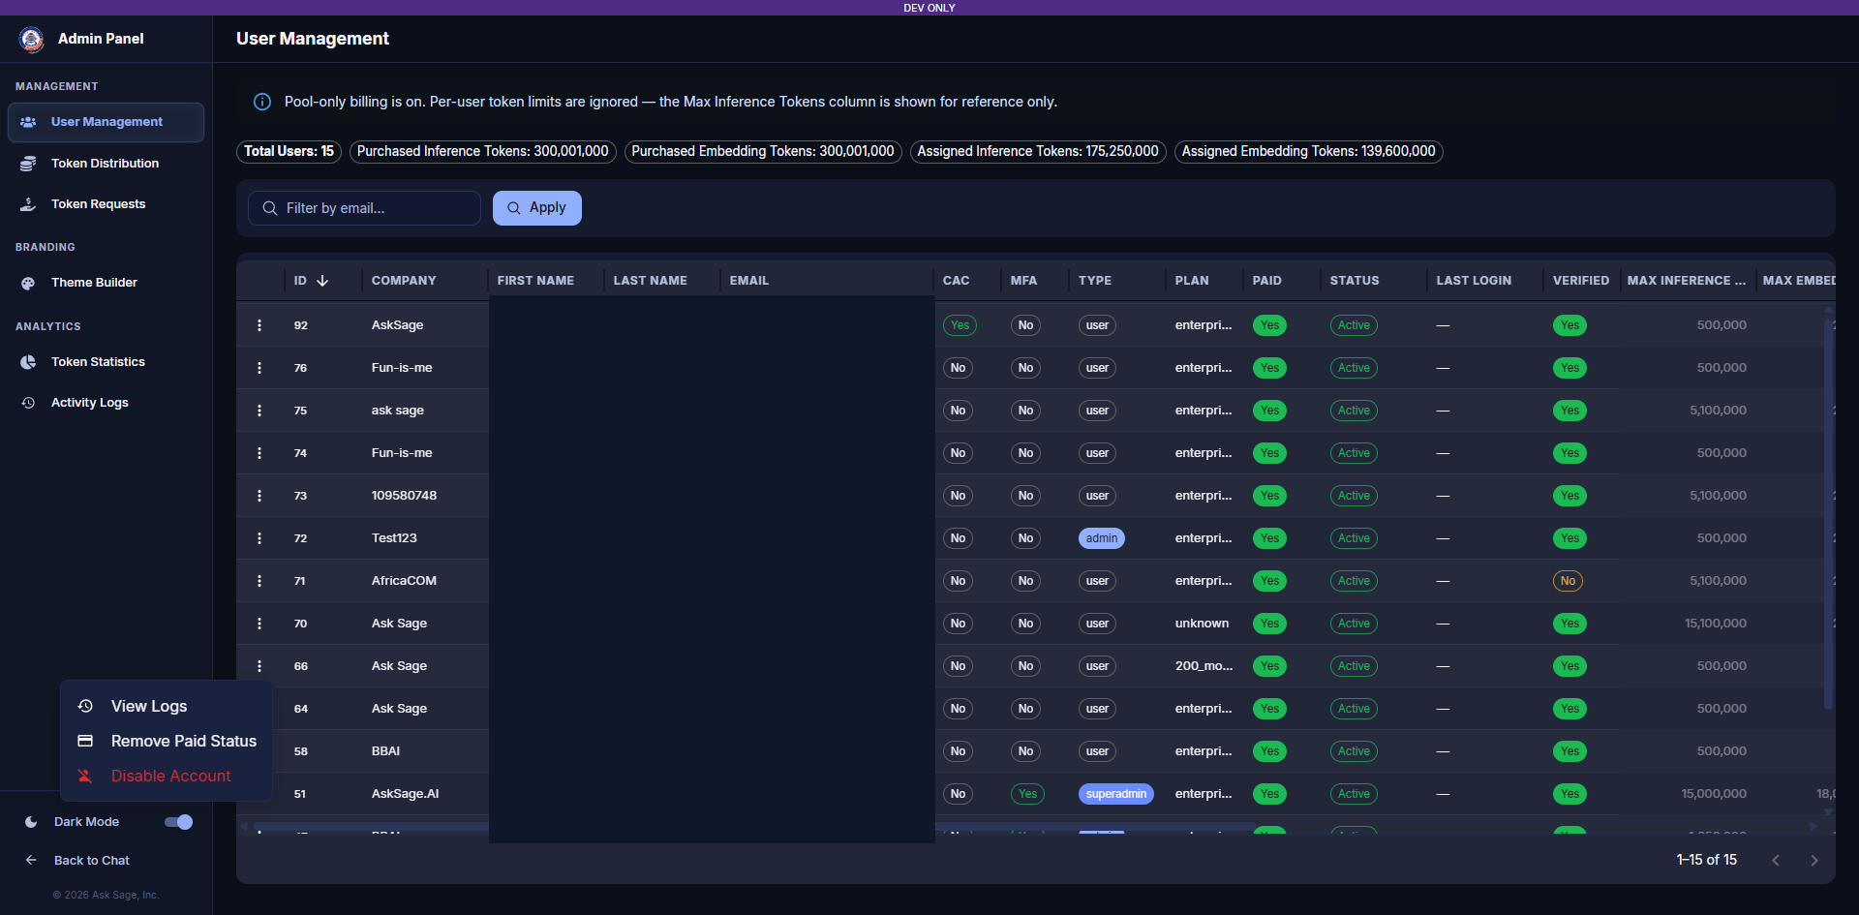Screen dimensions: 1859x915
Task: Click the Remove Paid Status card icon
Action: pos(85,742)
